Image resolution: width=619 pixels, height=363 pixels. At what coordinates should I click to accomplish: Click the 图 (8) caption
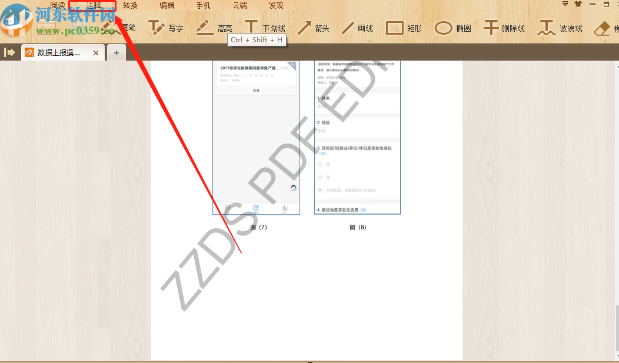coord(358,227)
